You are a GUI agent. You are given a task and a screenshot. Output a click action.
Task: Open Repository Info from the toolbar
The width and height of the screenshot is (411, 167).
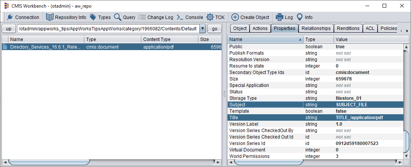point(50,17)
